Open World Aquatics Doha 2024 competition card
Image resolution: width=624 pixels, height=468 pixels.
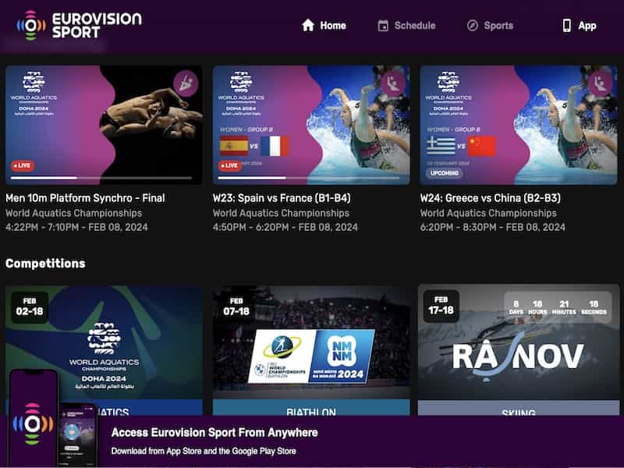104,350
